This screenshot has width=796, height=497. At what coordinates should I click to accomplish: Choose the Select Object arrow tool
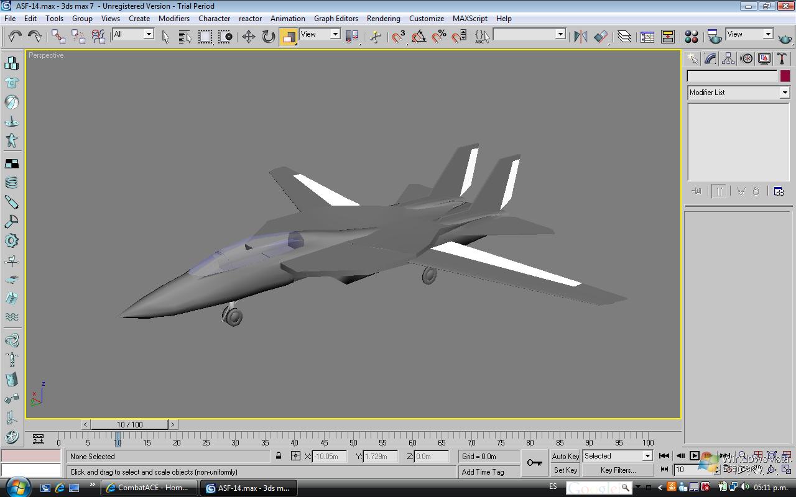[x=165, y=37]
